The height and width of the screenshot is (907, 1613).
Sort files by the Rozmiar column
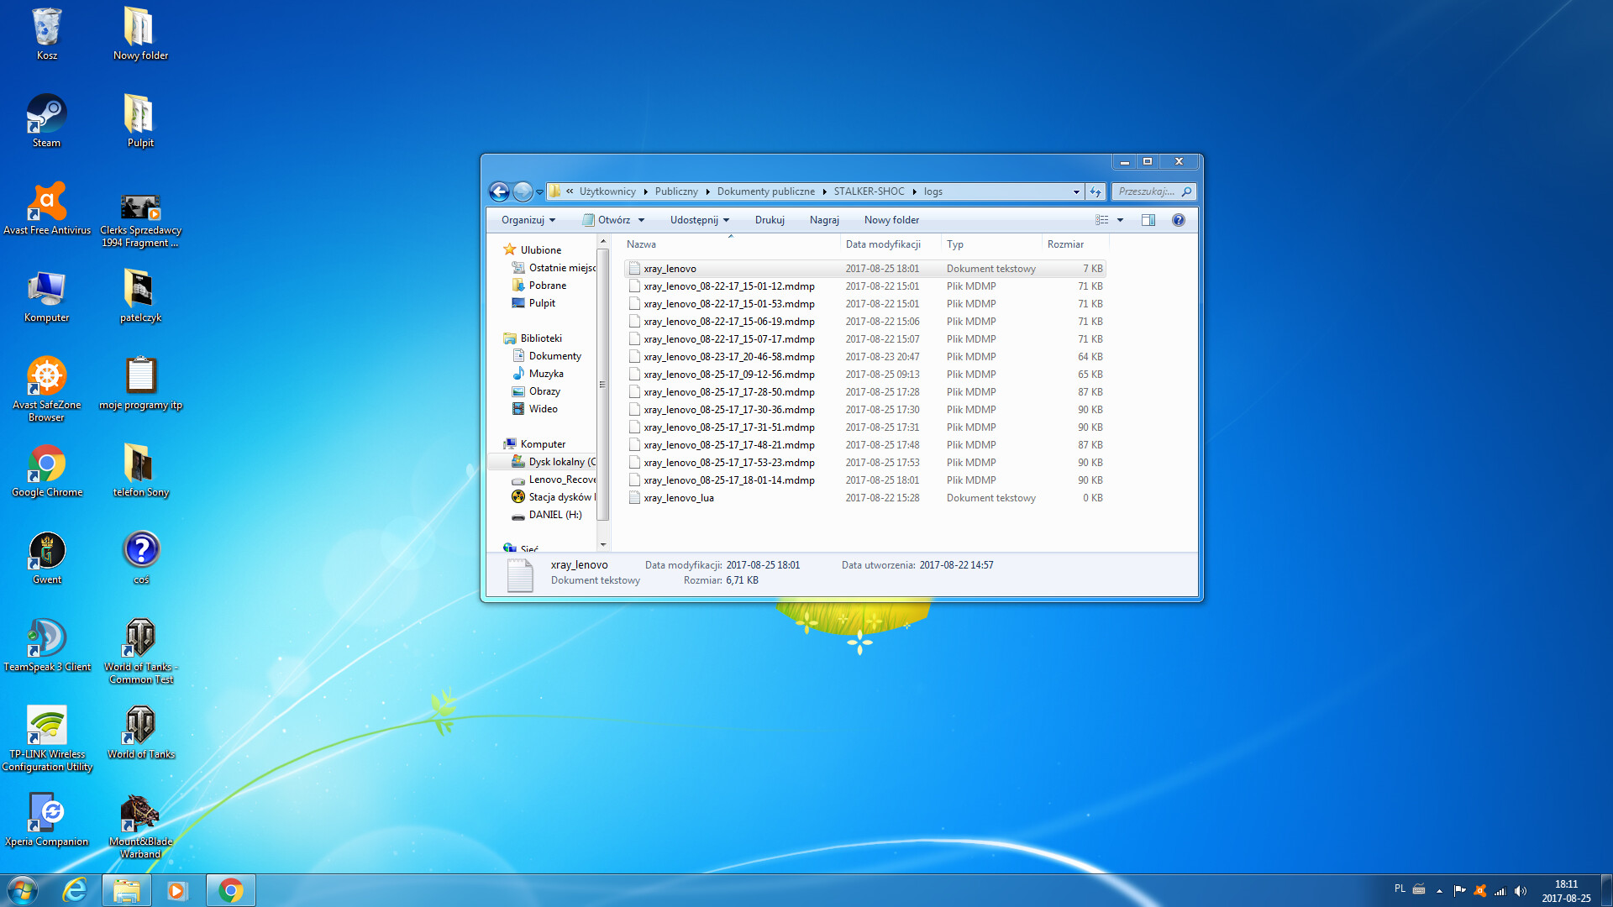click(x=1064, y=244)
